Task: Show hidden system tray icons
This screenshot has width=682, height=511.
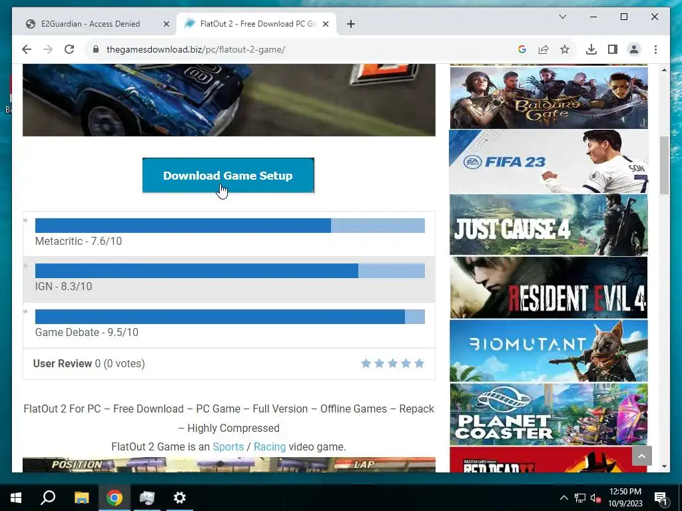Action: pyautogui.click(x=563, y=498)
